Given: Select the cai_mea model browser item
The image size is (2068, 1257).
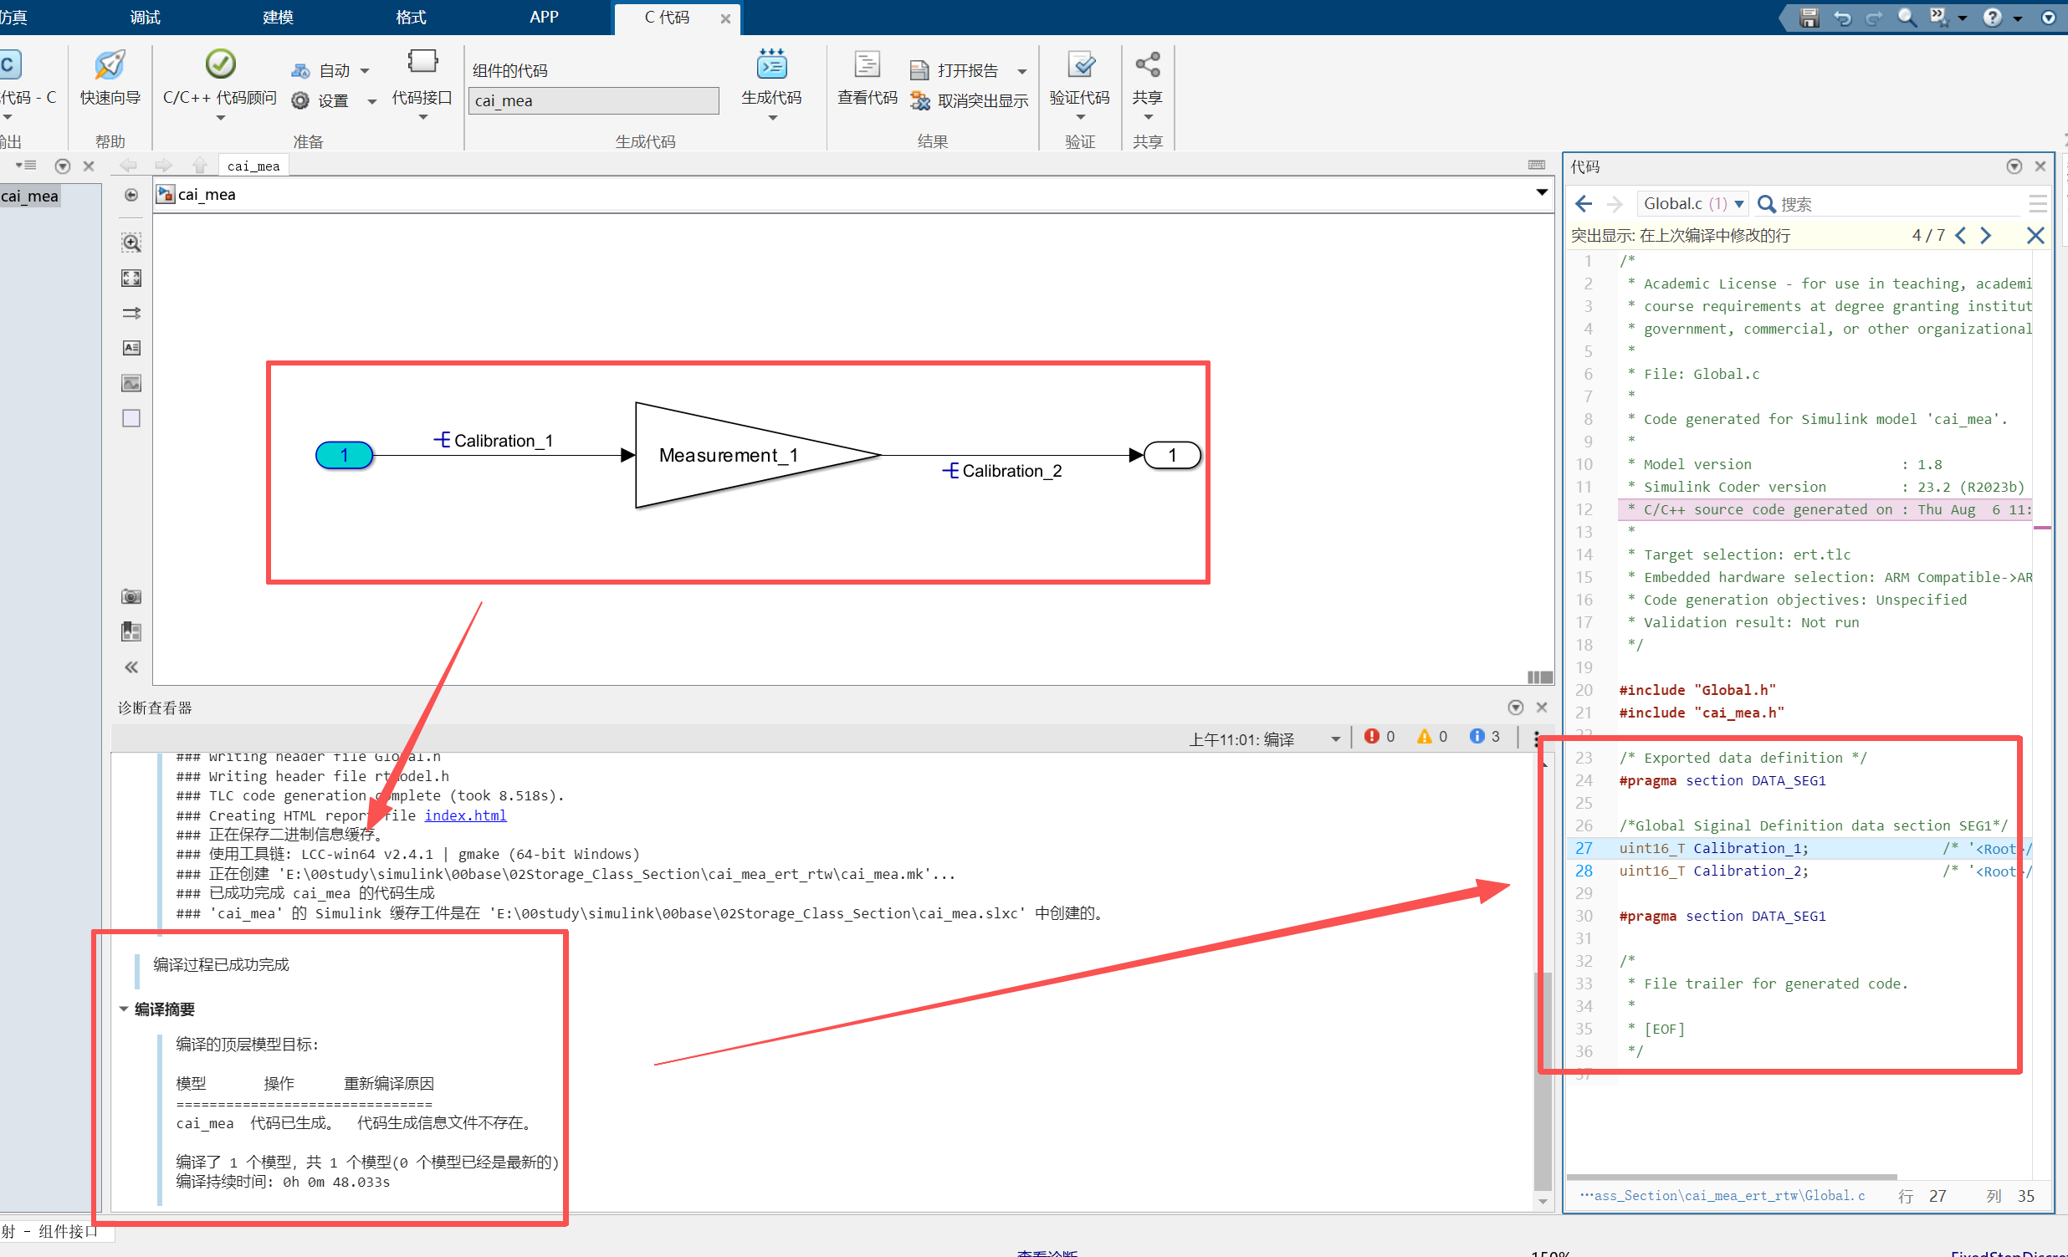Looking at the screenshot, I should (x=30, y=196).
